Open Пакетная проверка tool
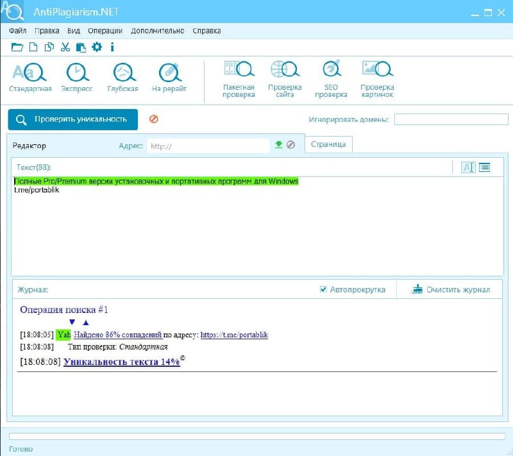Viewport: 513px width, 456px height. [239, 79]
